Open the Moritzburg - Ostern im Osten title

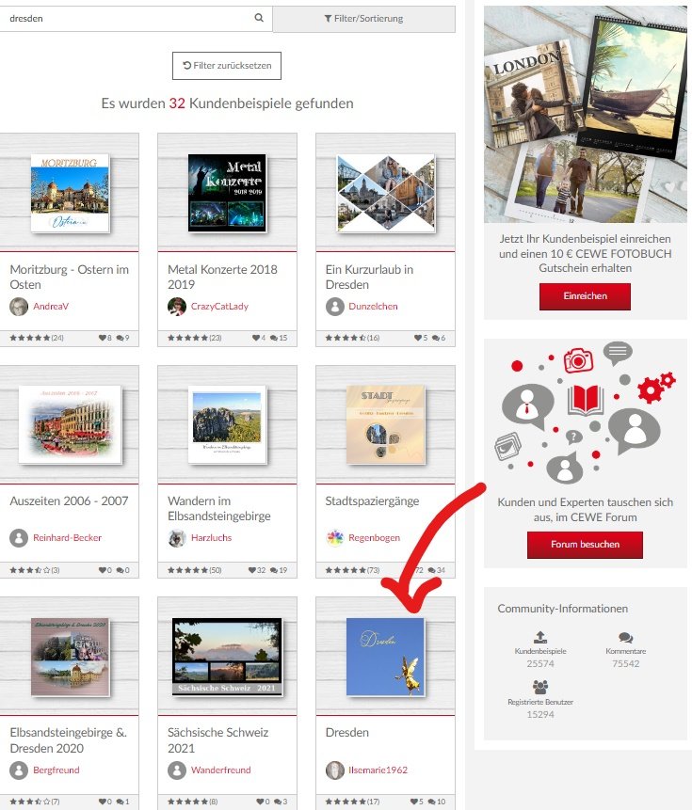pyautogui.click(x=70, y=277)
